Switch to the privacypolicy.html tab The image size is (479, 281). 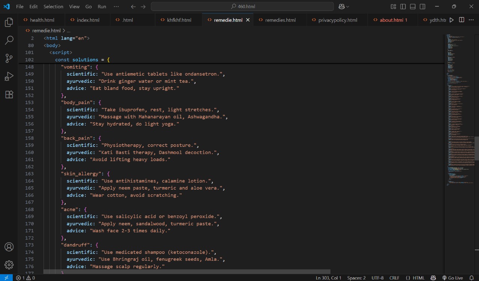tap(338, 20)
